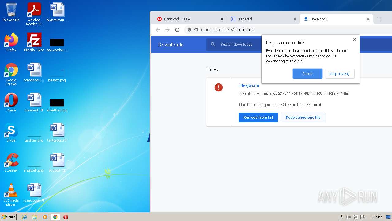
Task: Select canadamex document on desktop
Action: (34, 72)
